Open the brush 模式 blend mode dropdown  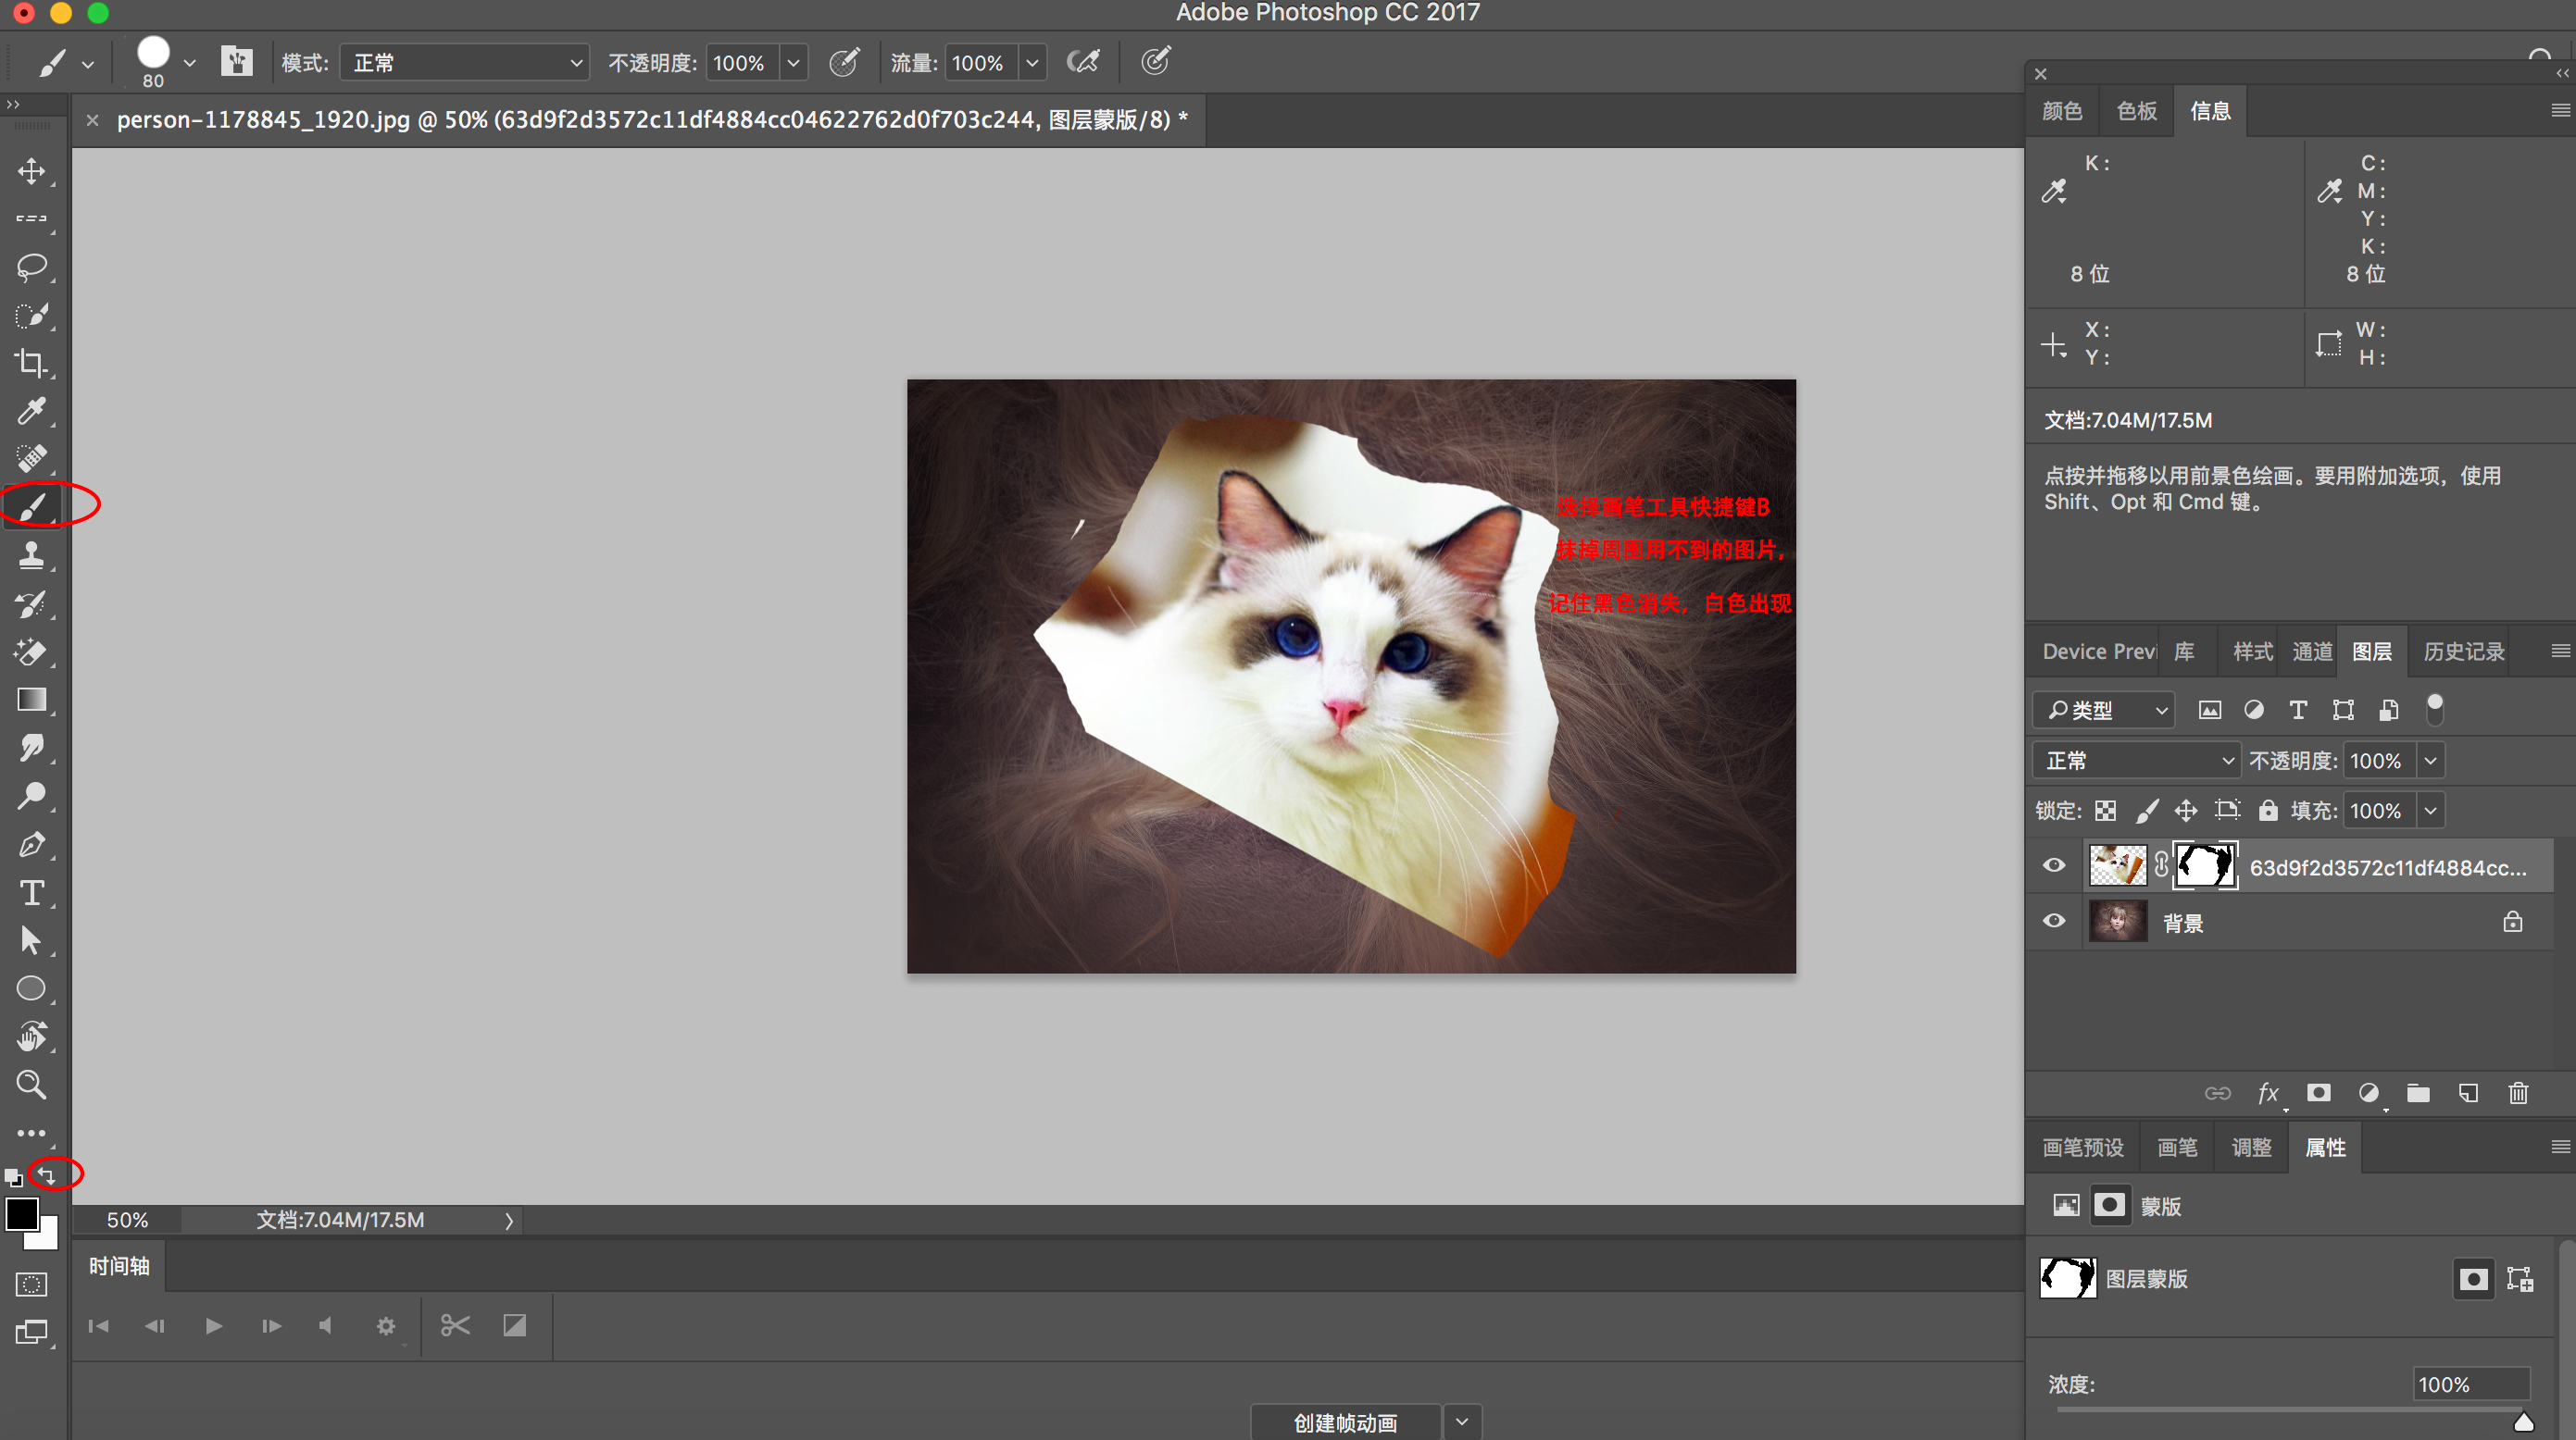tap(465, 63)
